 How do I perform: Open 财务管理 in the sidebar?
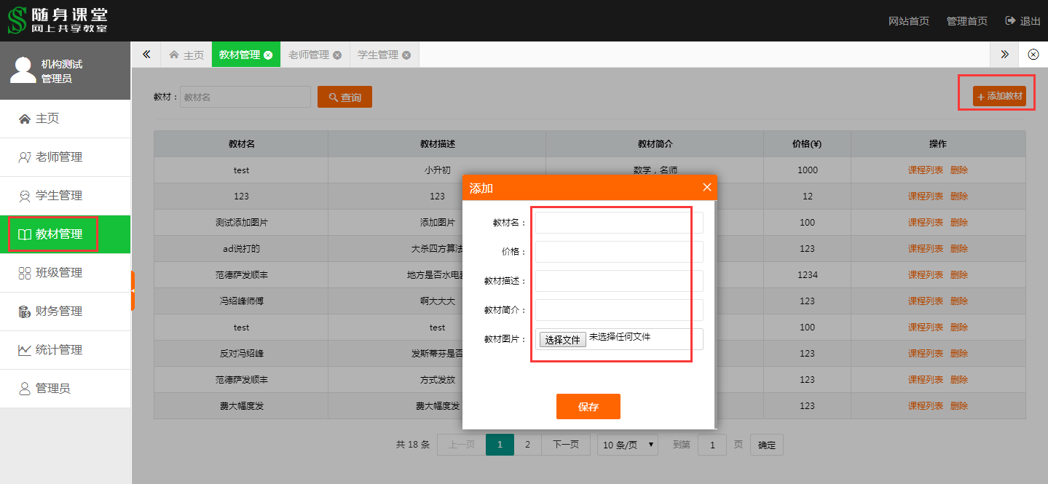pos(59,312)
